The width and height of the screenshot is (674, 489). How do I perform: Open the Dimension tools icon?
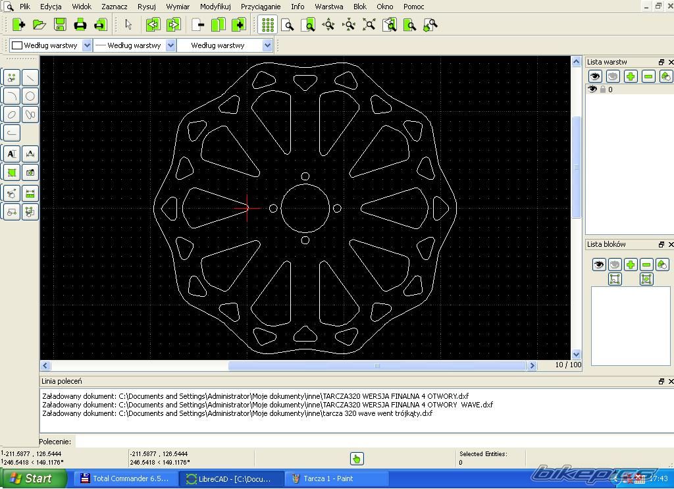tap(30, 154)
